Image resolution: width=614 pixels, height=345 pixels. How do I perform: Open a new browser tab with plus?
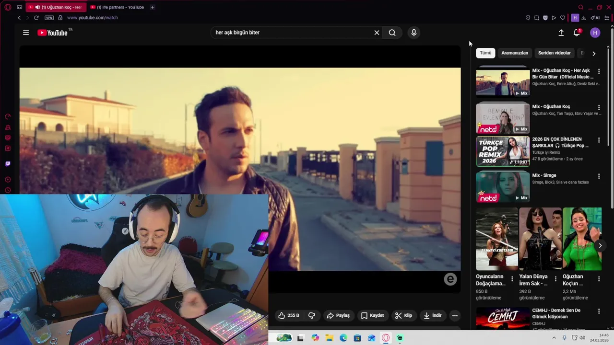click(x=152, y=7)
